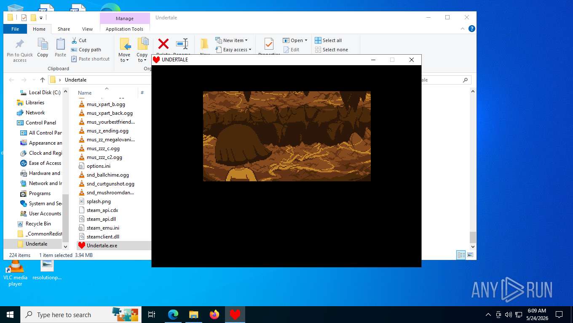The image size is (573, 323).
Task: Open the Move to dropdown
Action: (124, 50)
